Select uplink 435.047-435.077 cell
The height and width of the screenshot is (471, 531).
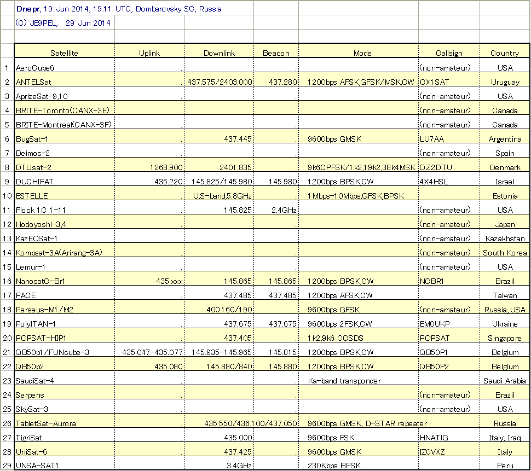149,349
